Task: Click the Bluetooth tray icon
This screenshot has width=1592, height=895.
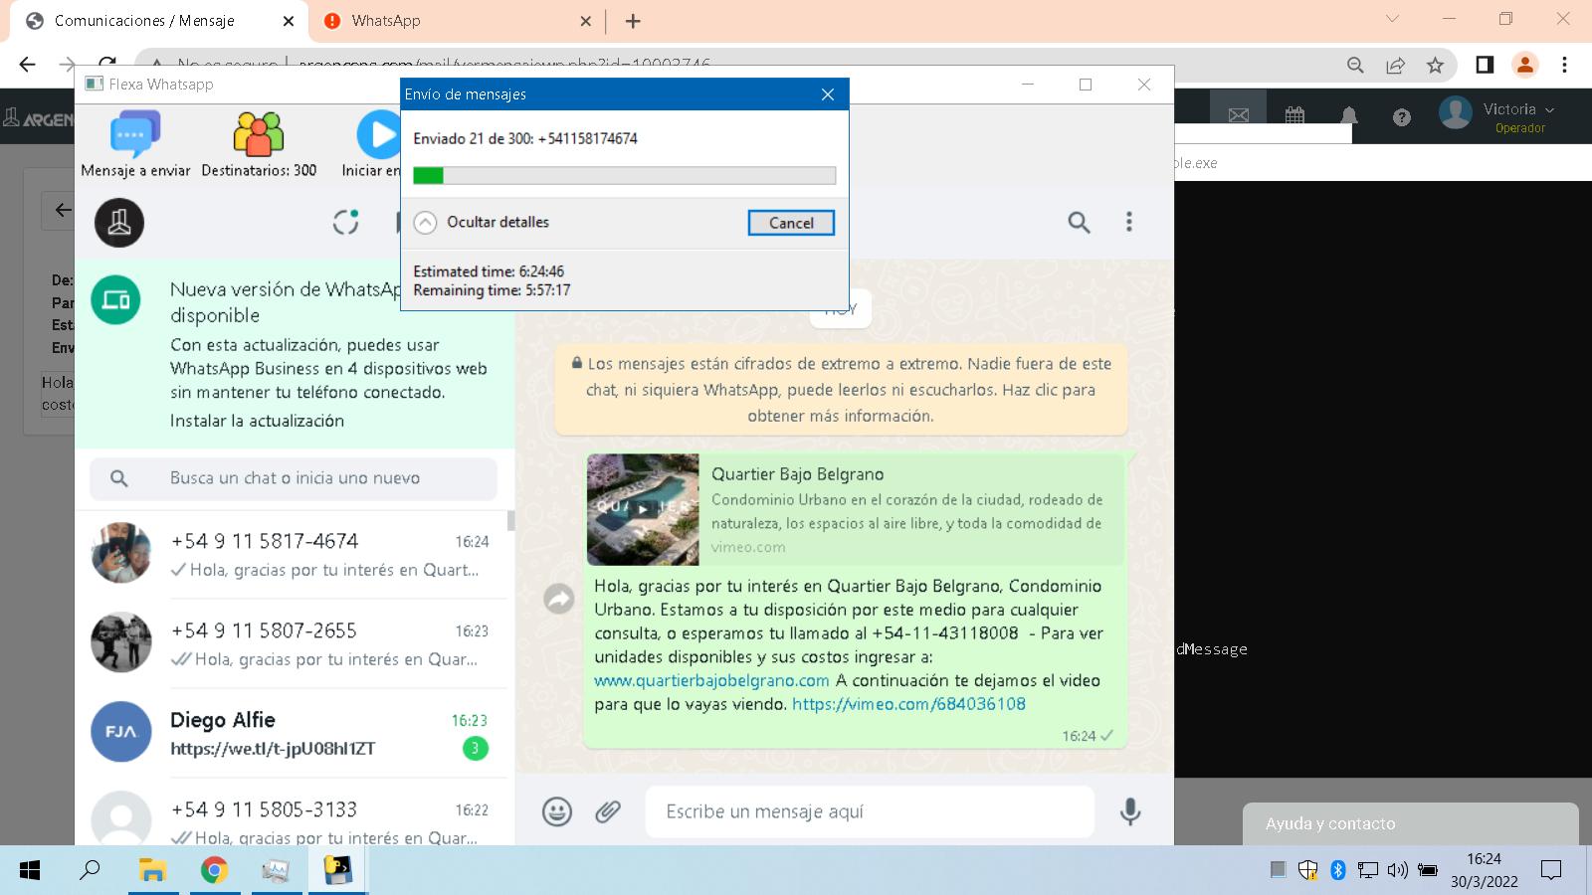Action: coord(1337,870)
